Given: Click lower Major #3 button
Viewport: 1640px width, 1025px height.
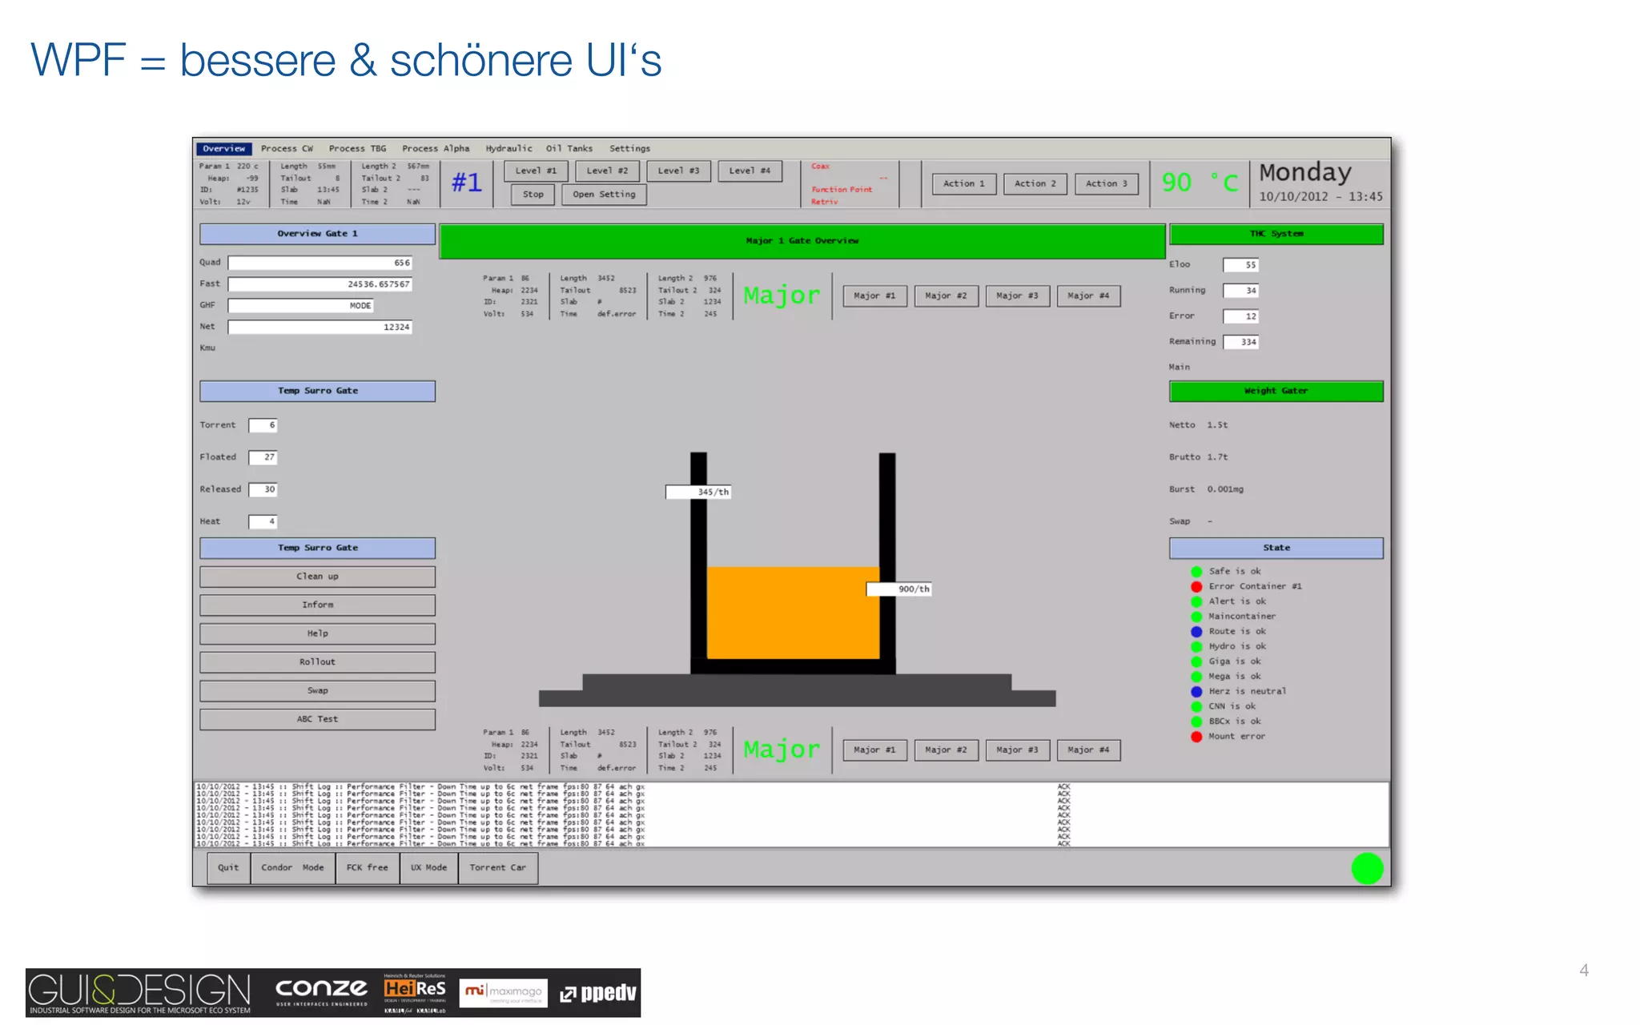Looking at the screenshot, I should (1017, 750).
